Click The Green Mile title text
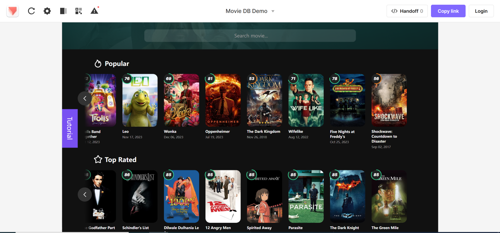 click(x=385, y=228)
